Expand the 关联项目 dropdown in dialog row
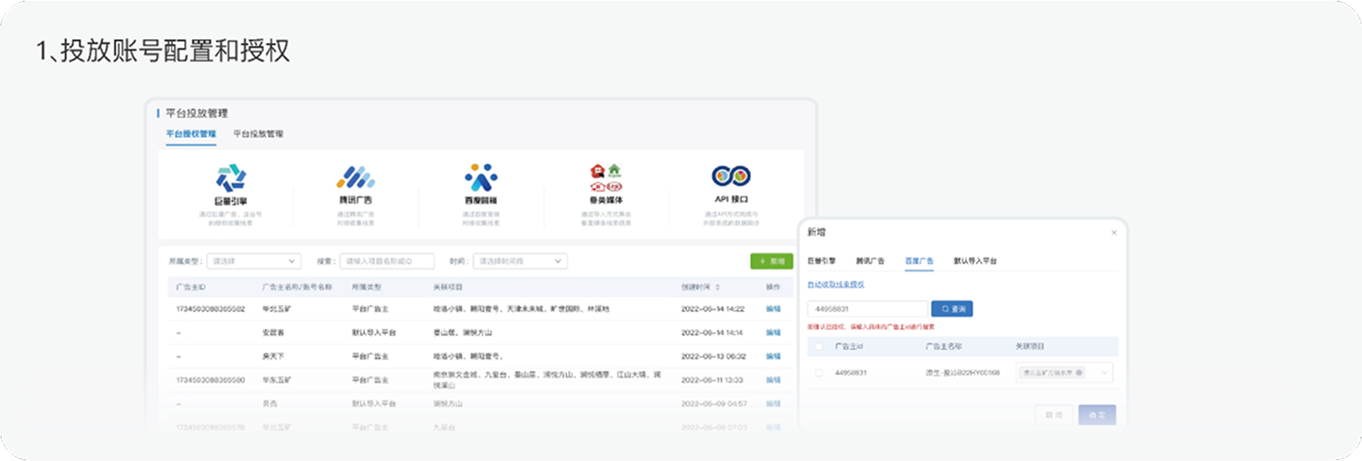The image size is (1362, 461). click(x=1104, y=372)
